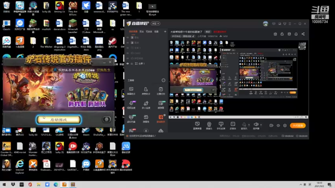Click the orange stop-streaming button in 直播伴侣
335x188 pixels.
pos(298,126)
